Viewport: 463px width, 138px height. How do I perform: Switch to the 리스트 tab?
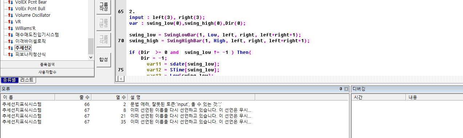[x=27, y=80]
